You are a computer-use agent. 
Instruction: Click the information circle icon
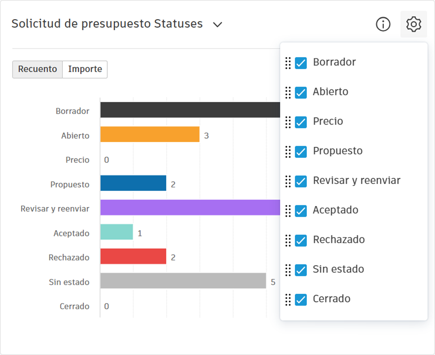[x=383, y=24]
